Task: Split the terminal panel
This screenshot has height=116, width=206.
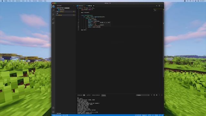Action: [154, 95]
